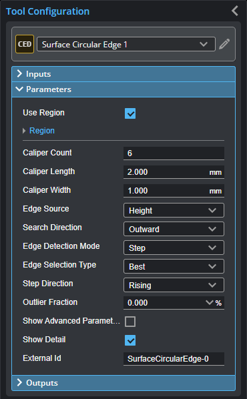Uncheck the Use Region checkbox
247x399 pixels.
(x=130, y=113)
